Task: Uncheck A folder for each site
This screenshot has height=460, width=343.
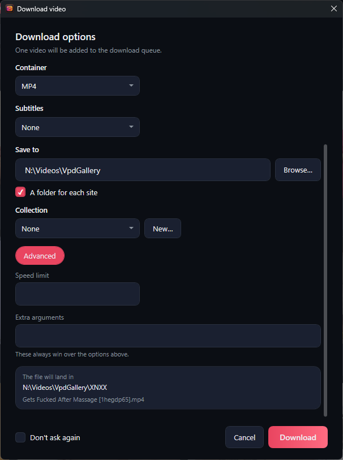Action: 20,192
